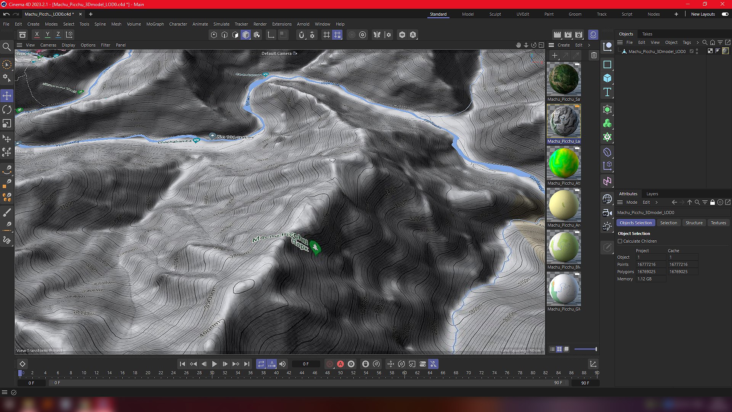Open Objects manager hamburger menu
Image resolution: width=732 pixels, height=412 pixels.
(x=620, y=42)
